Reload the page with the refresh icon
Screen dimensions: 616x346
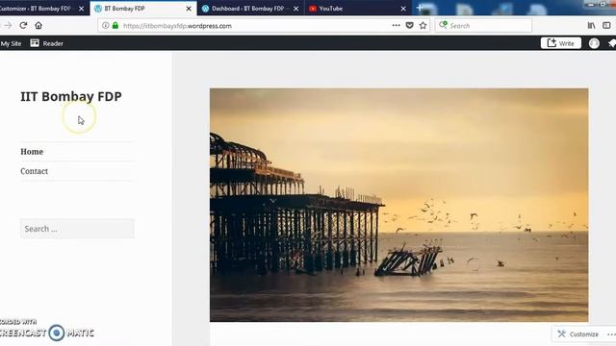click(x=23, y=26)
